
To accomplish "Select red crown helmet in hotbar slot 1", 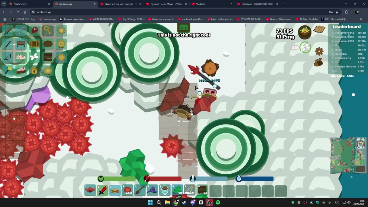I will pos(90,190).
